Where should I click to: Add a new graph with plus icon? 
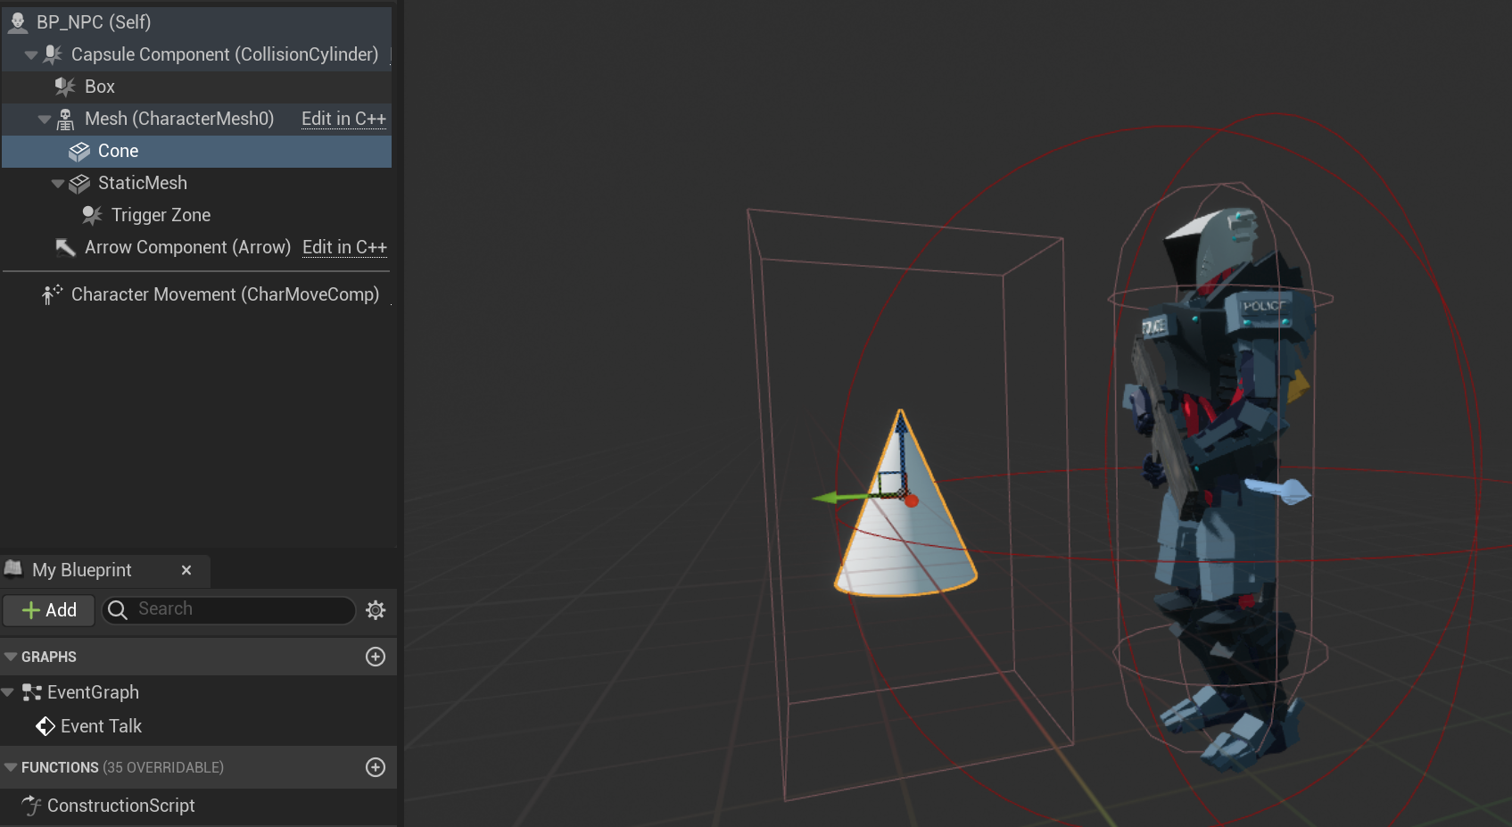coord(376,657)
